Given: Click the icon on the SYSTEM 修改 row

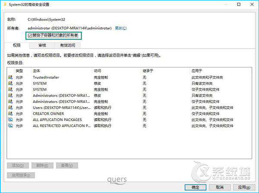Looking at the screenshot, I should coord(10,83).
